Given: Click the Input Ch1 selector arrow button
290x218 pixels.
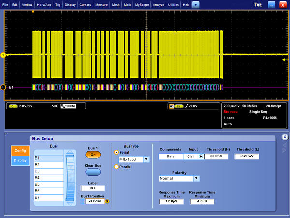Looking at the screenshot, I should [x=201, y=156].
